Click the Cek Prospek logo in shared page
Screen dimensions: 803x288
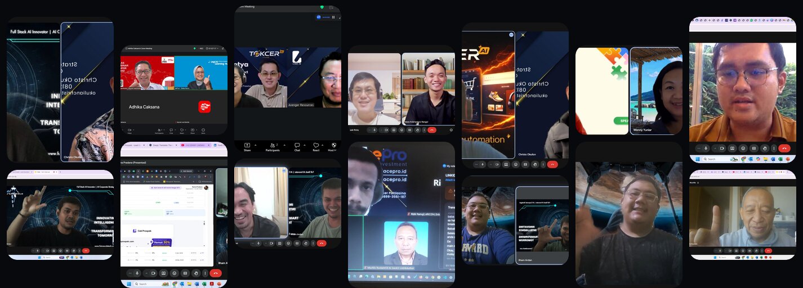[142, 231]
